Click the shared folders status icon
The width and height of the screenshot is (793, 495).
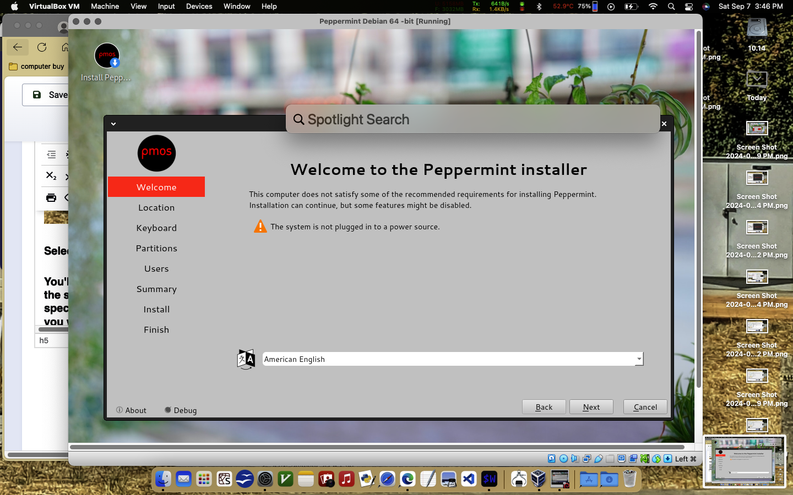(x=610, y=459)
